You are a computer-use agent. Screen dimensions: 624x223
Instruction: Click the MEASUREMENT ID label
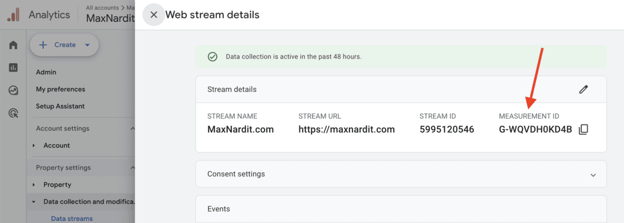pos(529,116)
